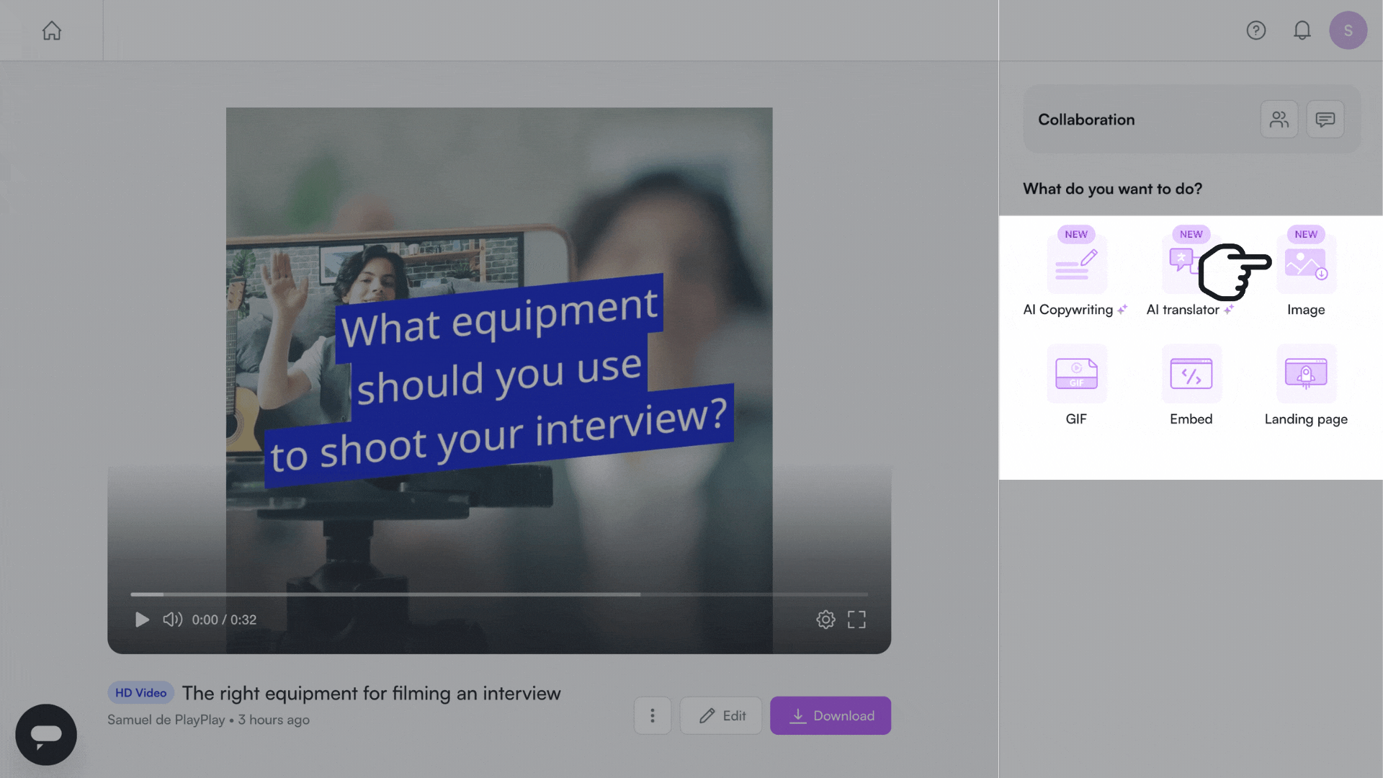The height and width of the screenshot is (778, 1383).
Task: Open video player settings gear
Action: click(825, 620)
